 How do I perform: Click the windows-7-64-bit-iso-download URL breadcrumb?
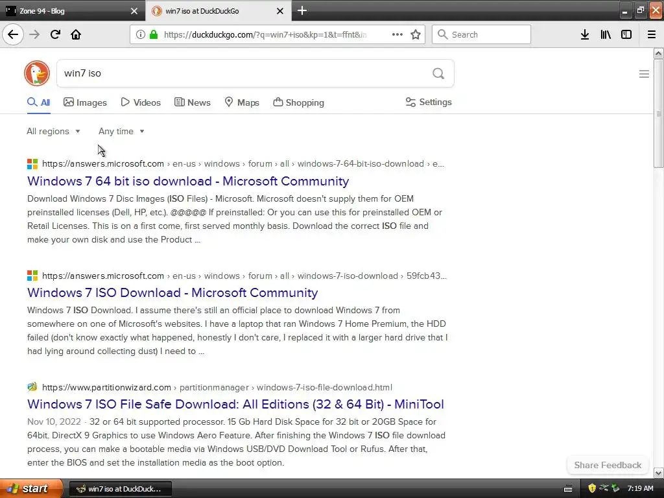coord(361,164)
